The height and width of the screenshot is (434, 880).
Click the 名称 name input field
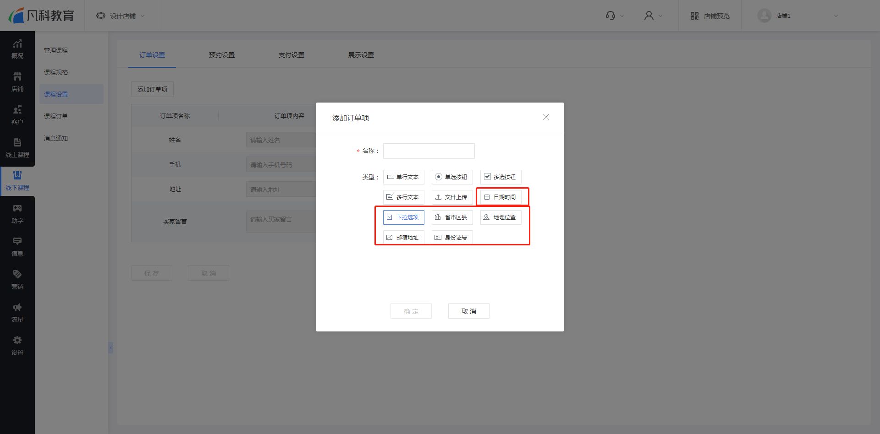[x=429, y=151]
